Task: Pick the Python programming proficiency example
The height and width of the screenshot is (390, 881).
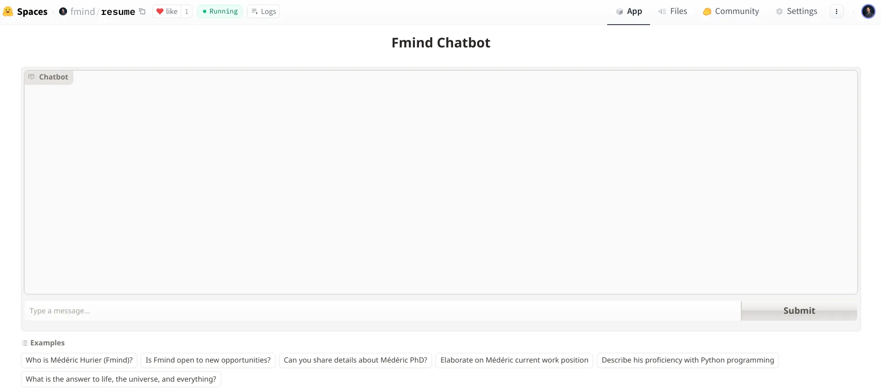Action: click(x=688, y=360)
